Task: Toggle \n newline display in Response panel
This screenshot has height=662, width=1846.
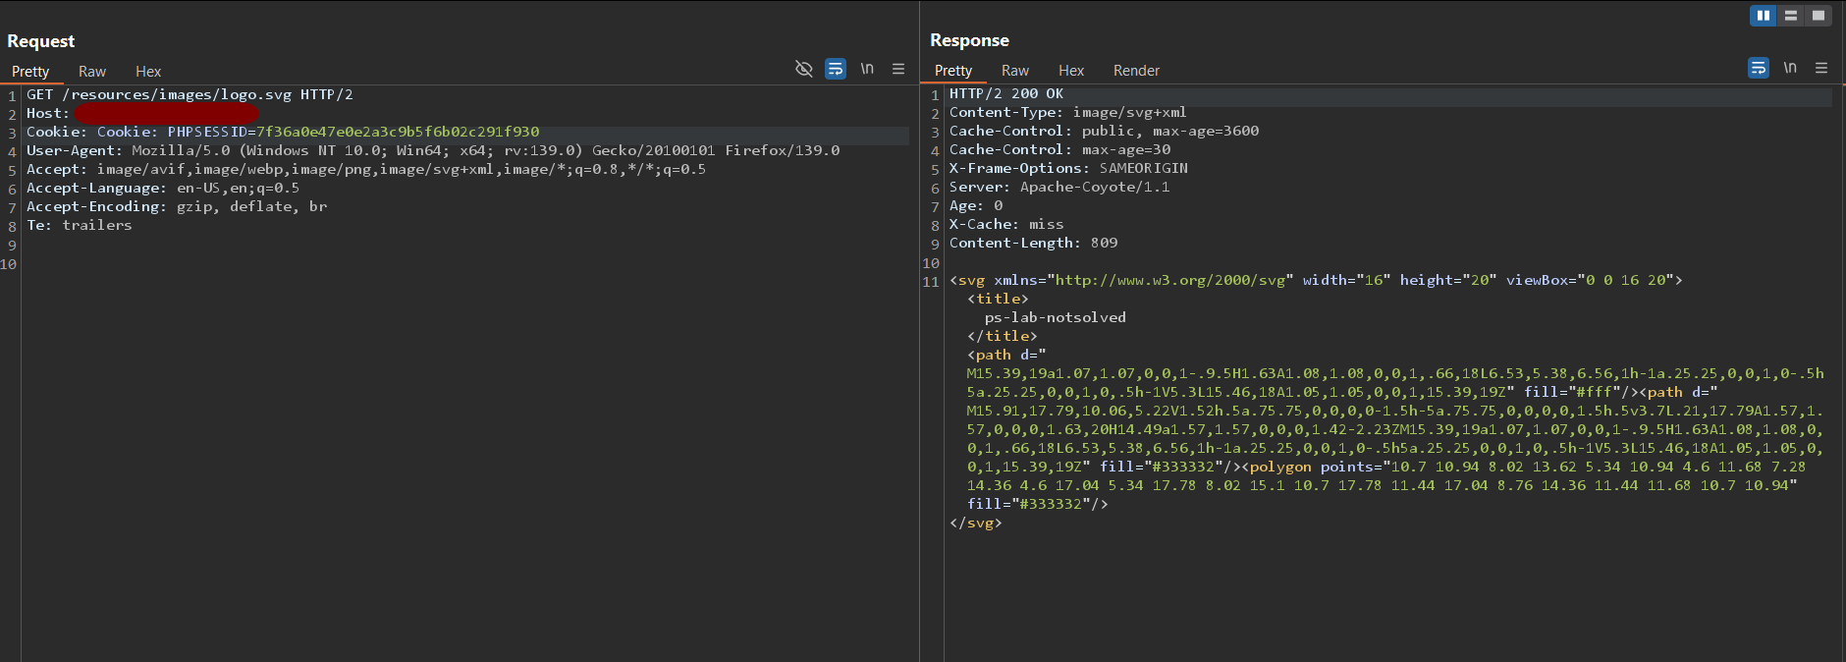Action: click(x=1790, y=68)
